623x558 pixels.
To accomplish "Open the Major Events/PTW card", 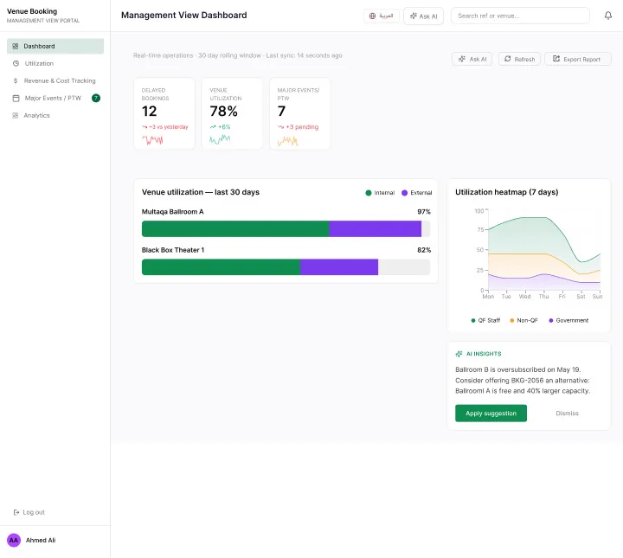I will [300, 113].
